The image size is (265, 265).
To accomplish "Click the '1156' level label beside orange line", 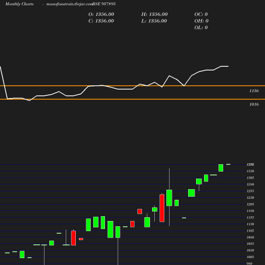I will click(254, 91).
